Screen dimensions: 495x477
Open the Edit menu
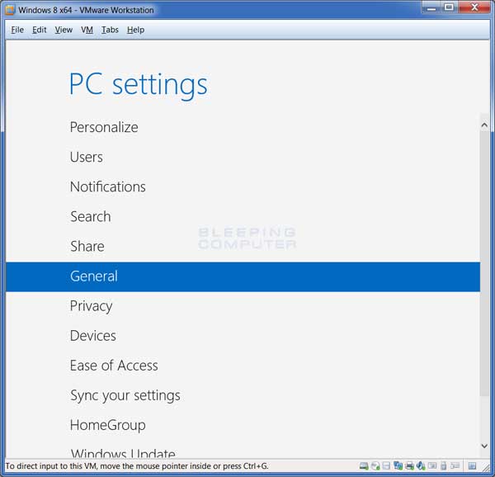tap(40, 30)
